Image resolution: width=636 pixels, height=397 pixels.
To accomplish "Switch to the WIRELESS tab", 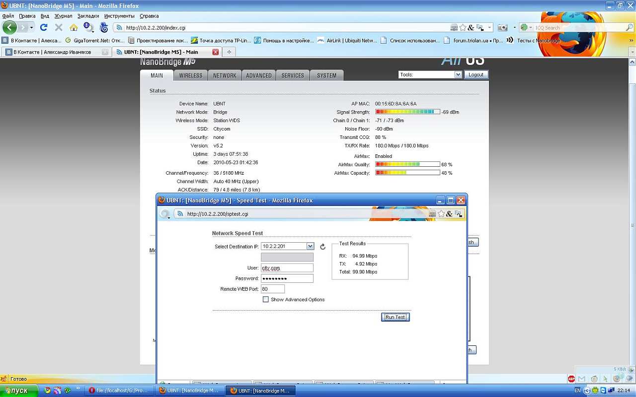I will (x=191, y=75).
